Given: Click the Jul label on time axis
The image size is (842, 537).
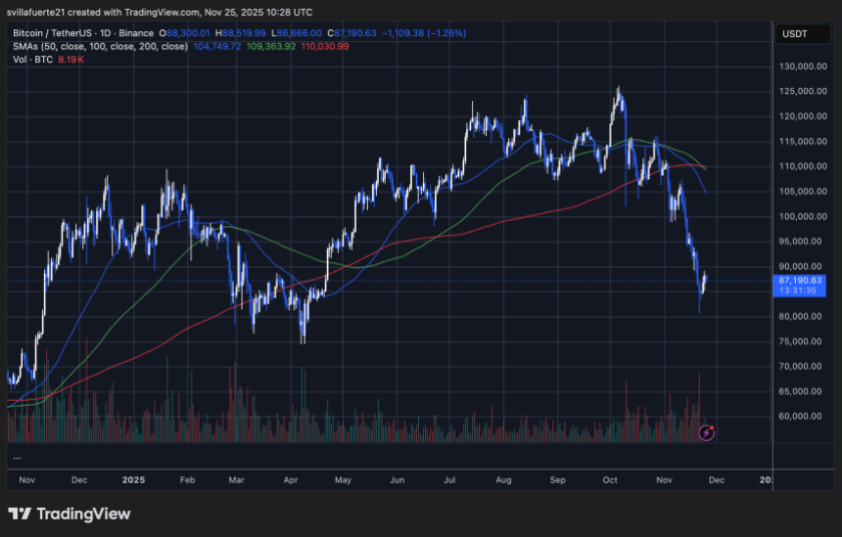Looking at the screenshot, I should (x=450, y=480).
